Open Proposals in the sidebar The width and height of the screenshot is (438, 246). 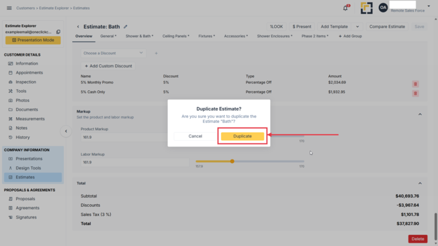25,199
